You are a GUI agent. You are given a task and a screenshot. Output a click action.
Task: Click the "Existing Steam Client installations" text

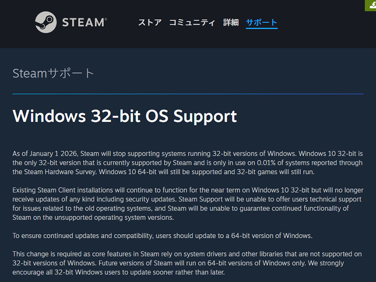pyautogui.click(x=66, y=190)
